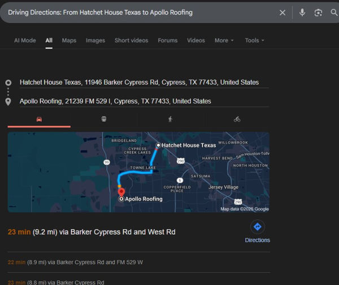Click the red destination pin on map
339x285 pixels.
121,192
